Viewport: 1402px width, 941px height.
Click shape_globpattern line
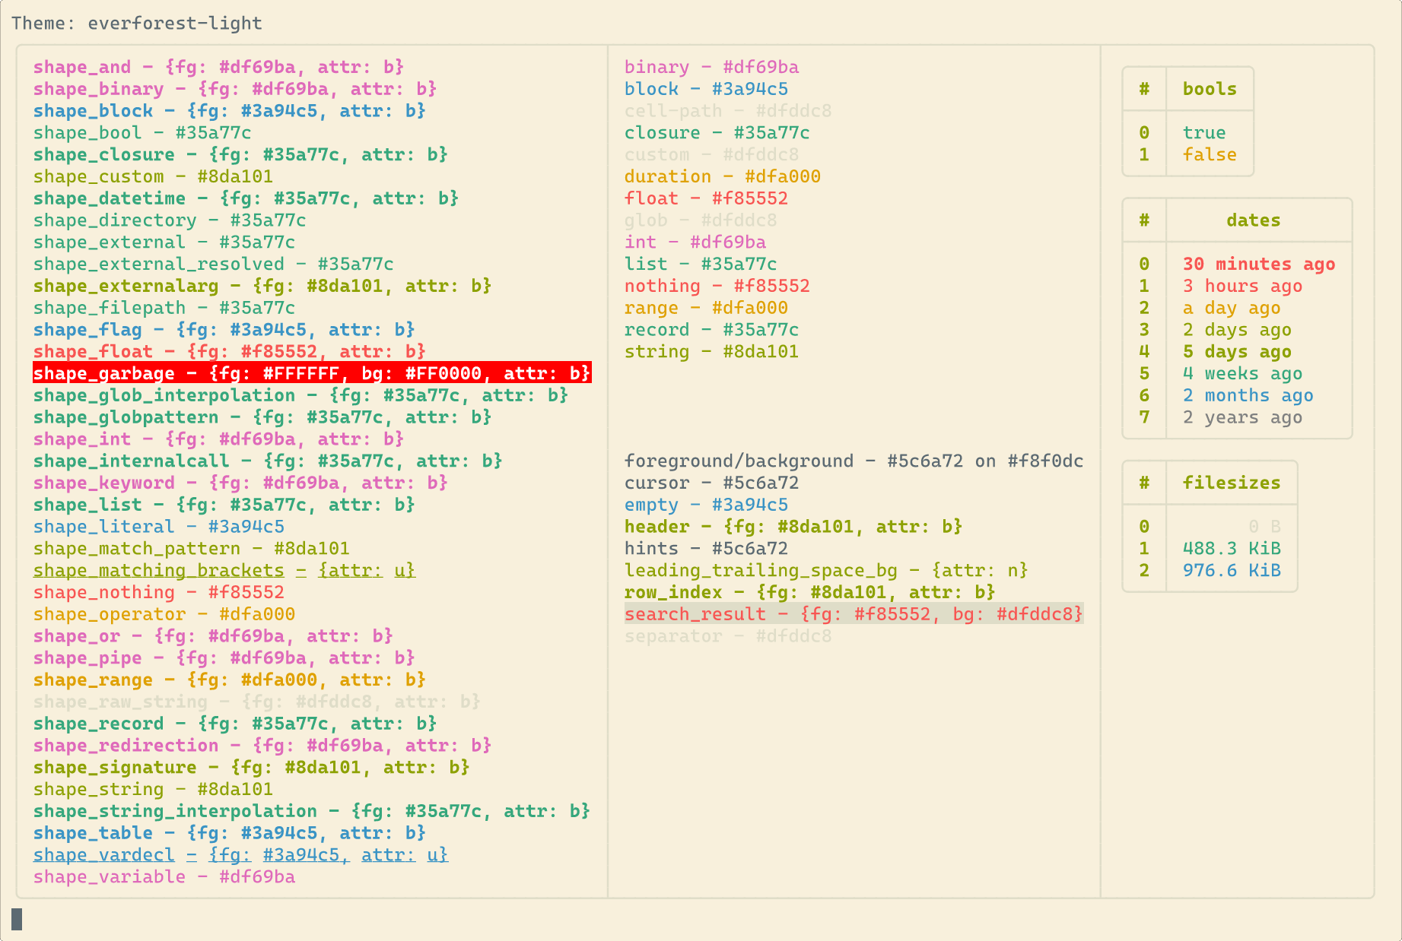pos(262,418)
